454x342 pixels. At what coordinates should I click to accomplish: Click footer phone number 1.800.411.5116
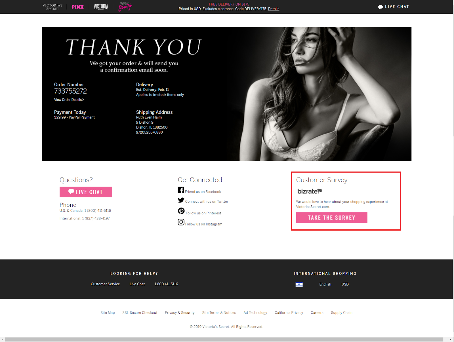point(166,284)
